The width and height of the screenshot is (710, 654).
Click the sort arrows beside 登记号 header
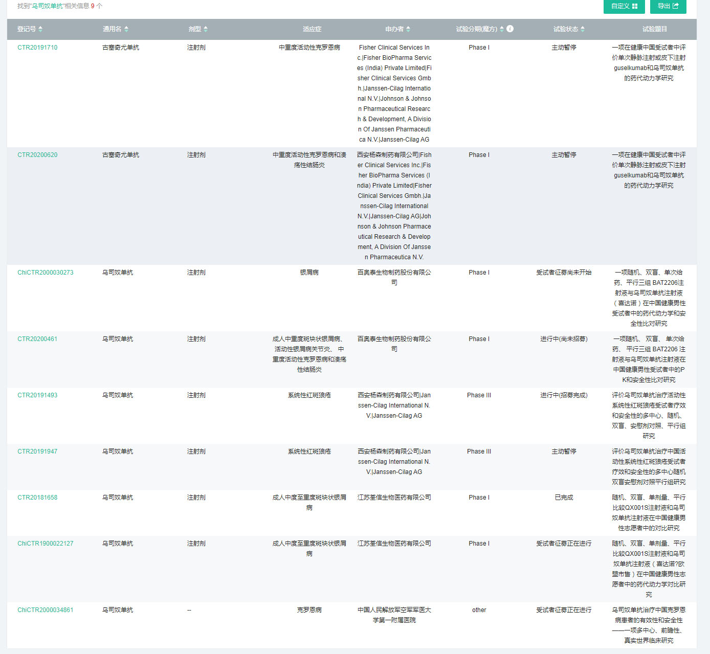click(40, 29)
